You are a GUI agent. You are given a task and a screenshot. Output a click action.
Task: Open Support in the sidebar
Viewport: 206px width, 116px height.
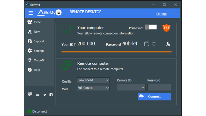tap(36, 41)
